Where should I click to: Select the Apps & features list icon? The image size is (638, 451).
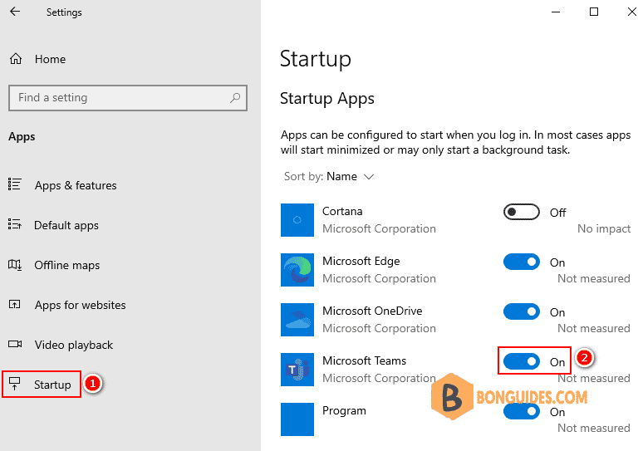point(15,184)
